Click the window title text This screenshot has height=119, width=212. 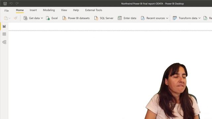click(152, 4)
